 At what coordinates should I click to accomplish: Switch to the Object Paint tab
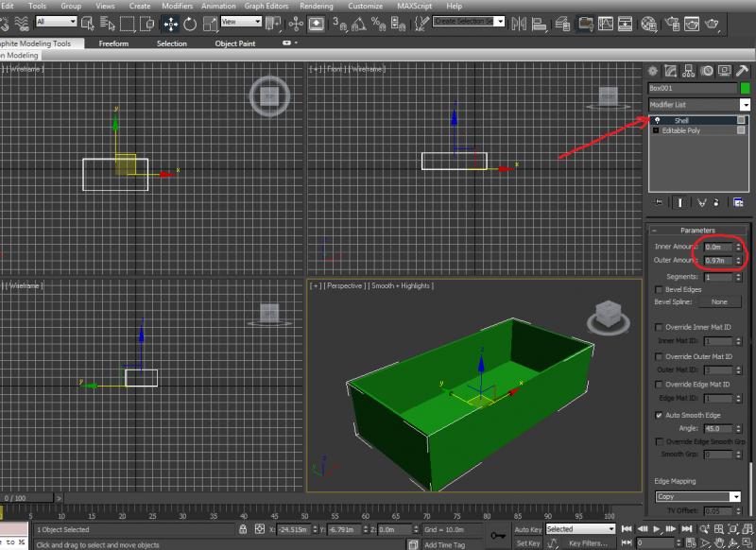click(235, 43)
